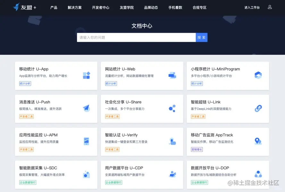Viewport: 285px width, 192px height.
Task: Select 手机看数 in the top bar
Action: click(x=175, y=7)
